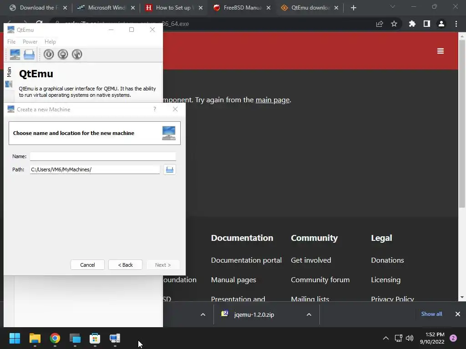This screenshot has width=466, height=349.
Task: Open the Documentation portal link
Action: [246, 260]
